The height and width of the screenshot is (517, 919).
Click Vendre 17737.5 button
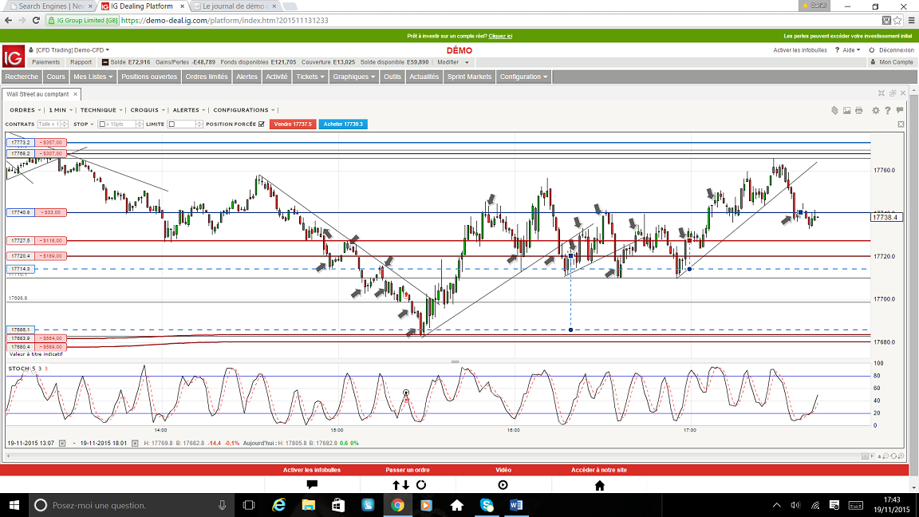(293, 124)
